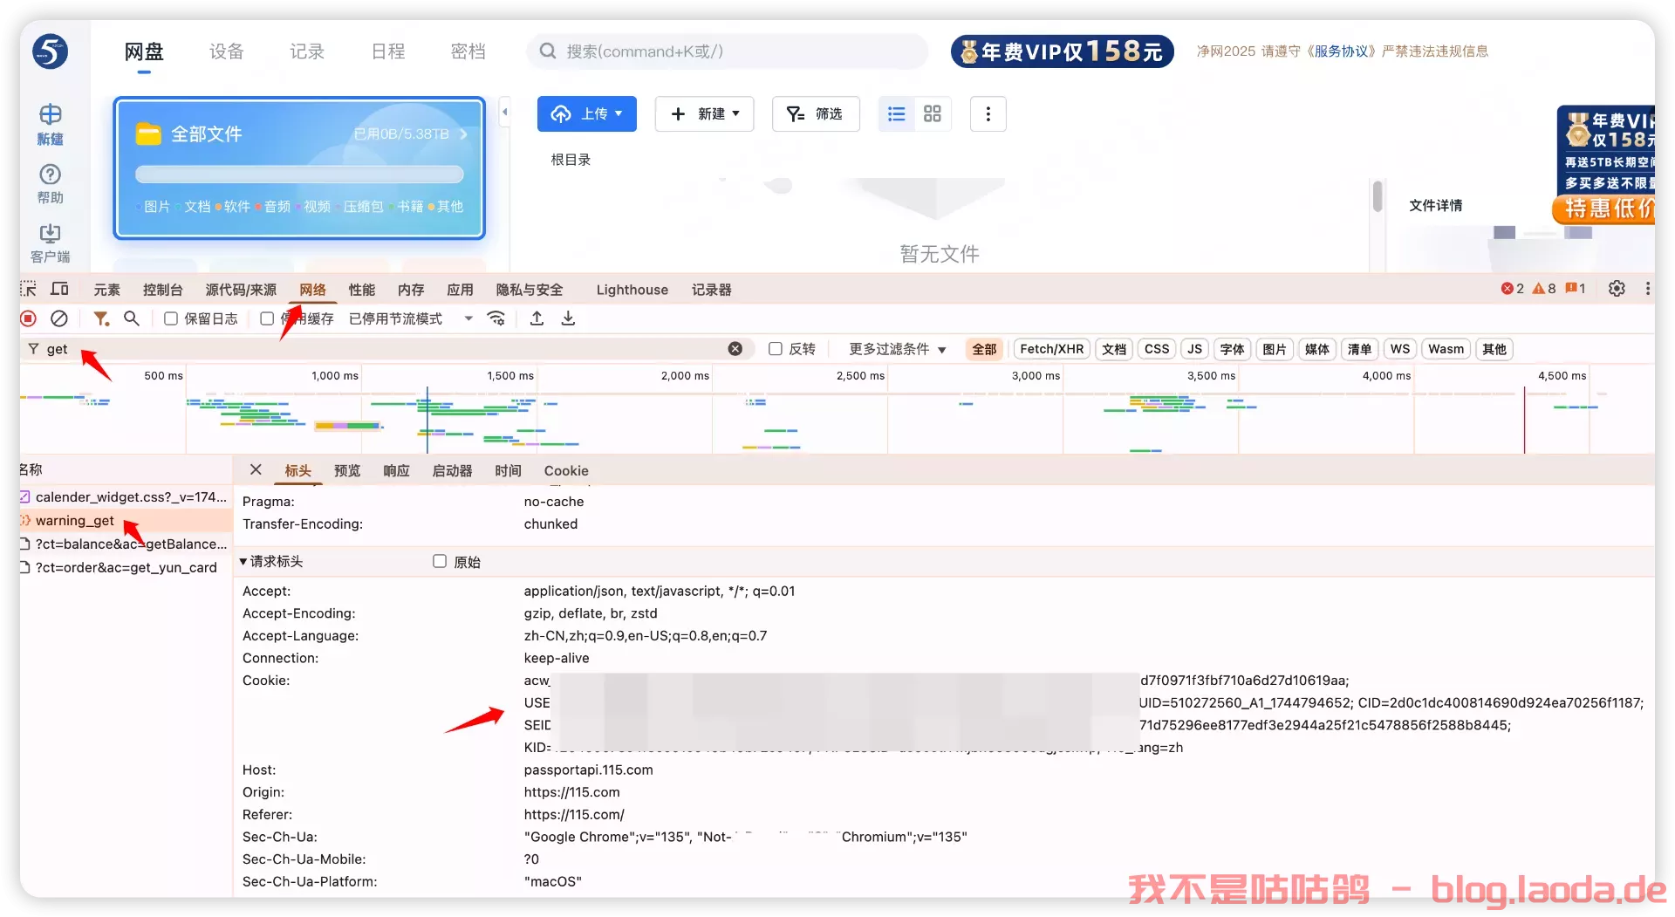Open the 日程 tab
This screenshot has height=917, width=1675.
pos(388,51)
